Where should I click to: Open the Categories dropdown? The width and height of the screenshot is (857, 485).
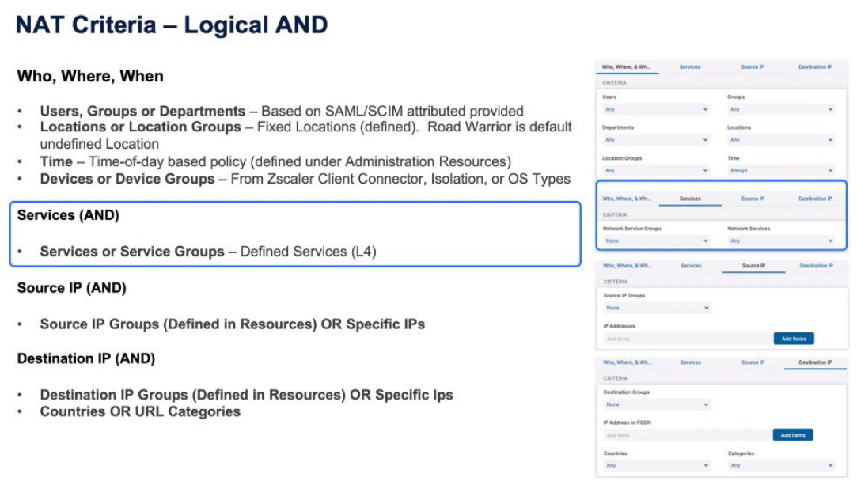click(x=780, y=465)
